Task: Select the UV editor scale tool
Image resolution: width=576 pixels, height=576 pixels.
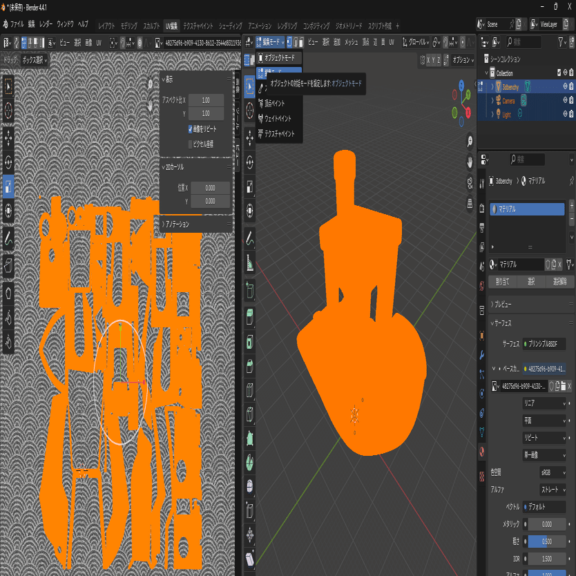Action: [x=8, y=186]
